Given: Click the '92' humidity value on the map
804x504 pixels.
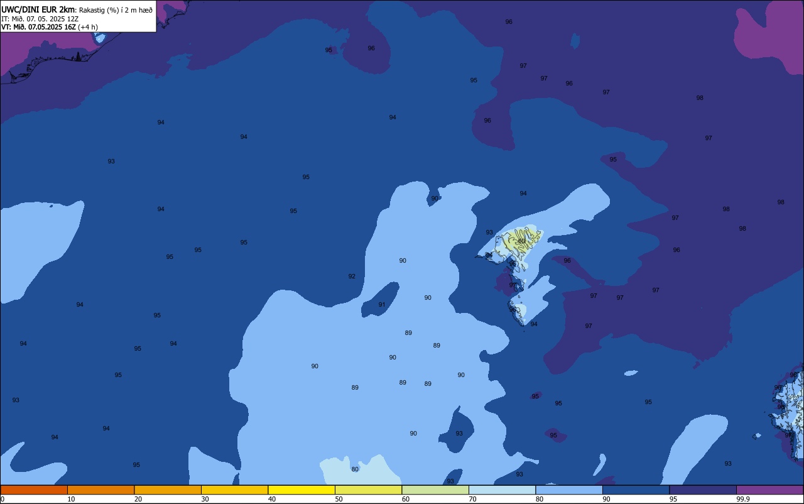Looking at the screenshot, I should [x=352, y=277].
